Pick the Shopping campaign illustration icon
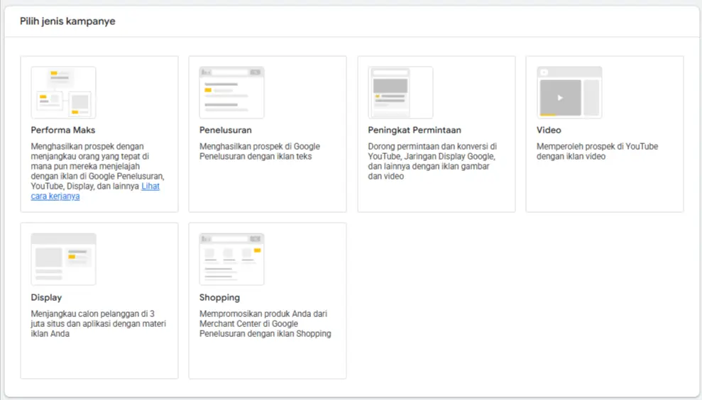This screenshot has height=400, width=702. coord(231,260)
